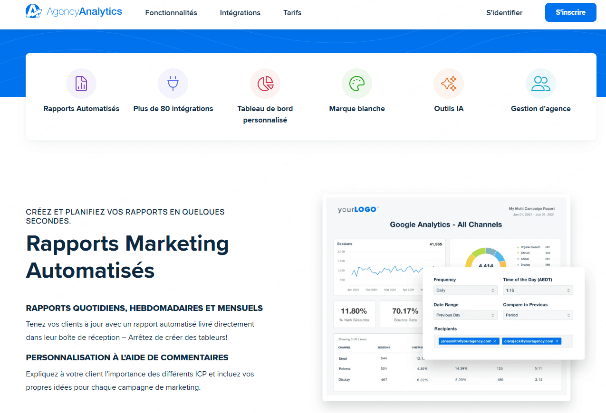Click the S'identifier link

tap(504, 13)
